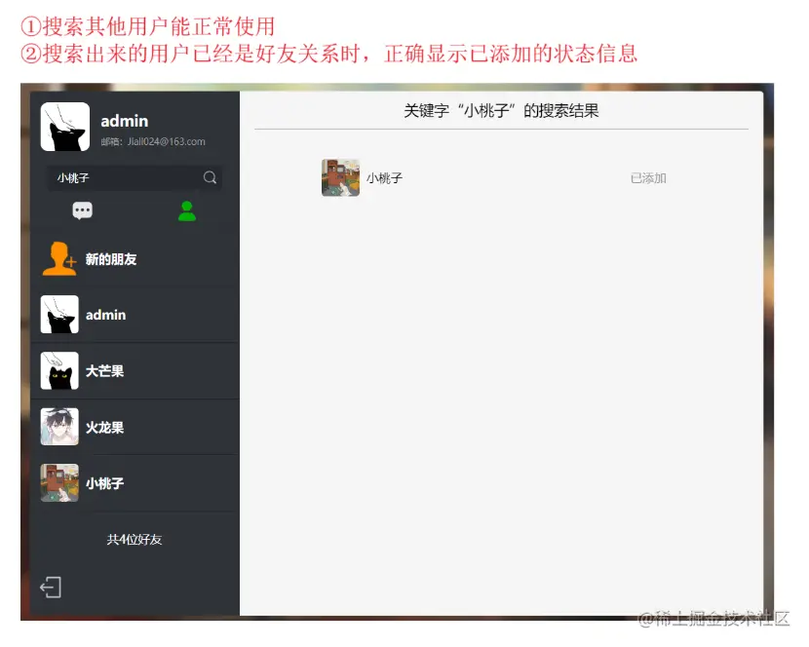Click the 已添加 status label
Image resolution: width=809 pixels, height=647 pixels.
[648, 178]
